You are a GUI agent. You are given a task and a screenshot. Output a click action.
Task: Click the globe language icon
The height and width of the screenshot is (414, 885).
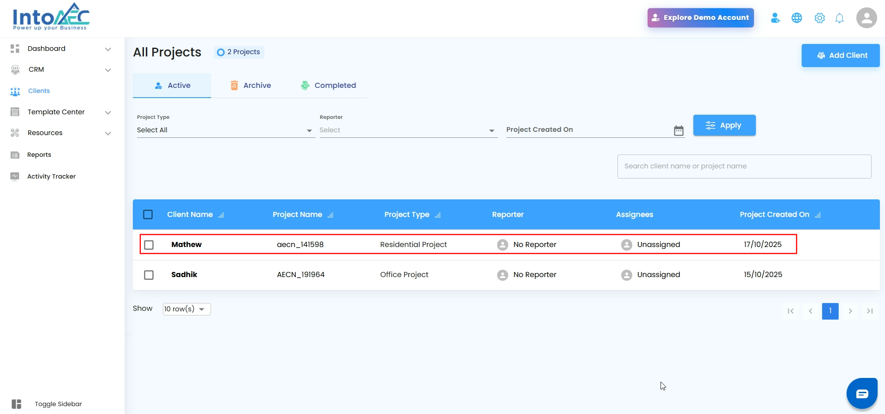coord(797,18)
